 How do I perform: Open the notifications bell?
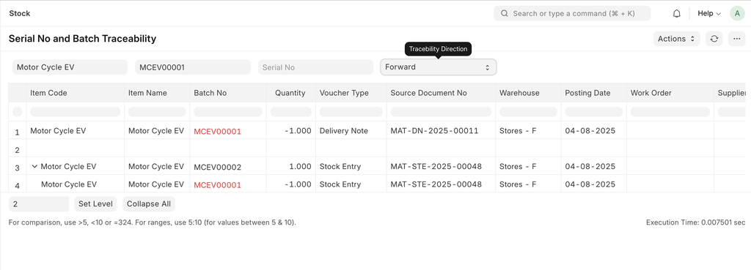(676, 13)
